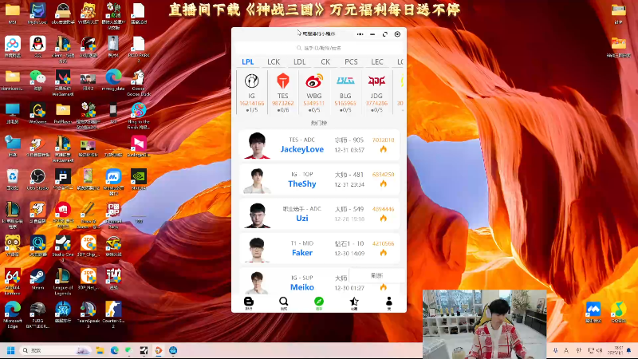
Task: Select the WBG team logo
Action: coord(314,81)
